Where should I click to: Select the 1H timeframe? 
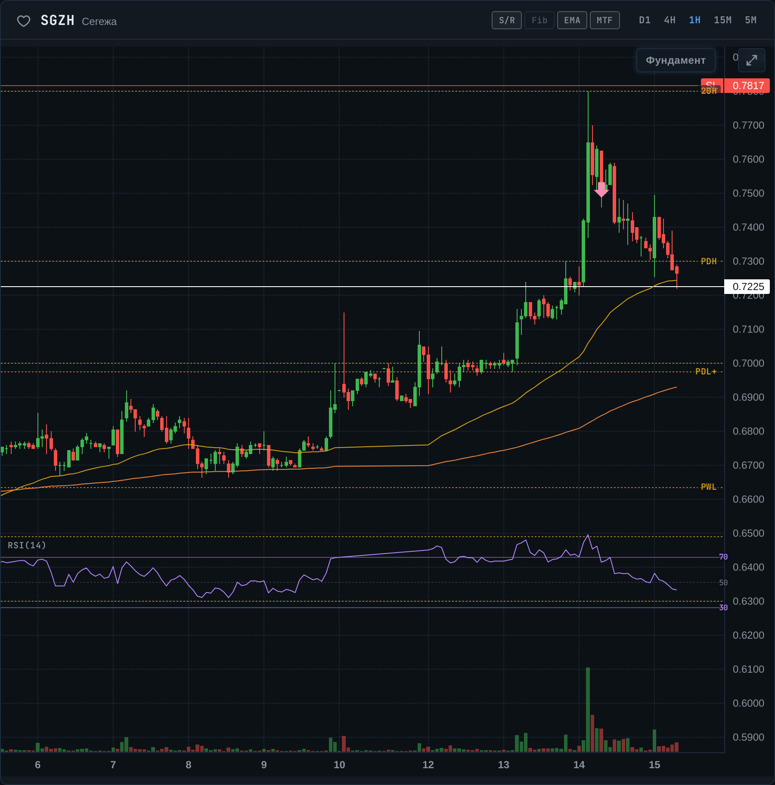pyautogui.click(x=694, y=20)
